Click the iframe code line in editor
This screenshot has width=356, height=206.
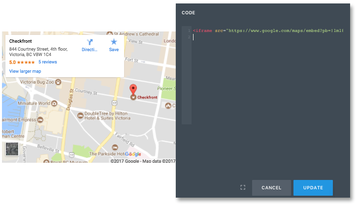click(268, 30)
